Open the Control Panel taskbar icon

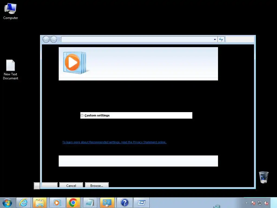pos(107,203)
